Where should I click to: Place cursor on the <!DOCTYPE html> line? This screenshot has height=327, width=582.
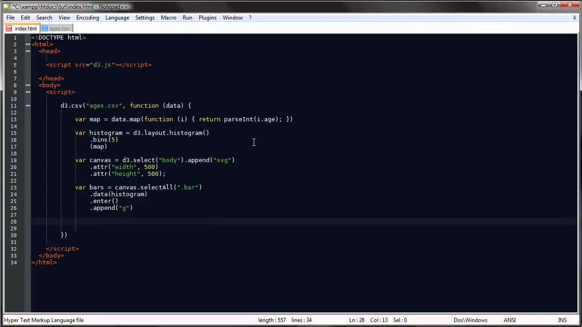pos(59,37)
